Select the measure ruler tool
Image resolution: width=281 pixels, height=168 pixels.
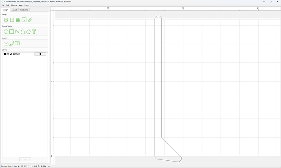(x=30, y=20)
